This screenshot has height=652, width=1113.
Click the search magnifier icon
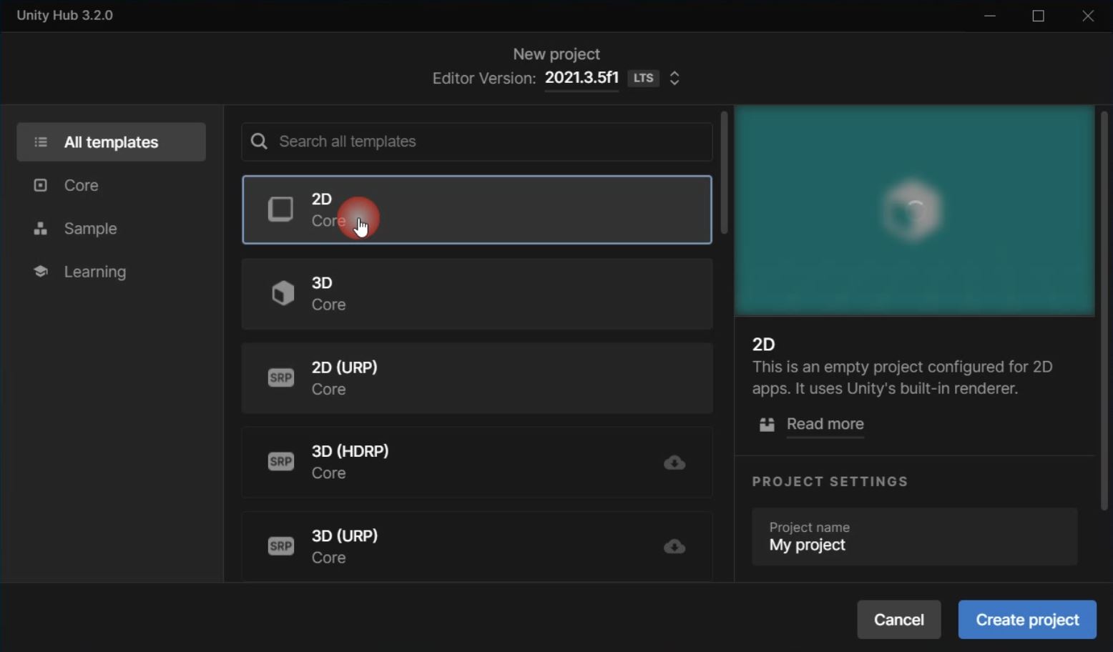click(x=260, y=142)
